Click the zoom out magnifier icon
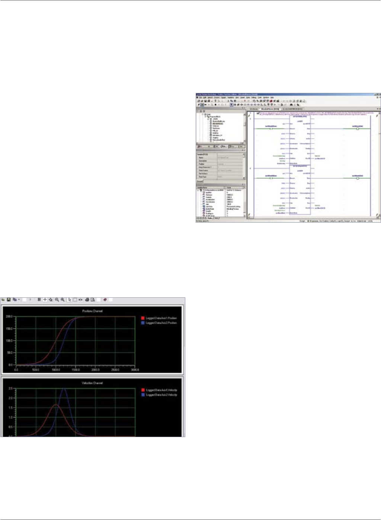 click(x=57, y=300)
